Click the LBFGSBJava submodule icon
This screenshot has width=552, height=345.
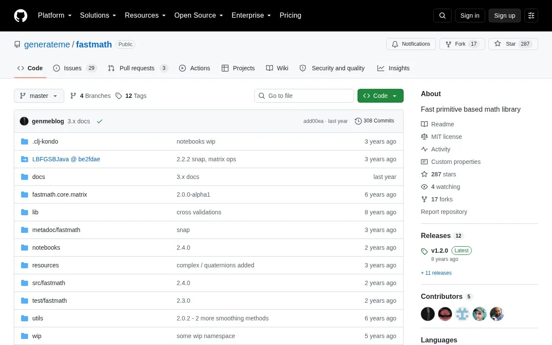point(25,159)
